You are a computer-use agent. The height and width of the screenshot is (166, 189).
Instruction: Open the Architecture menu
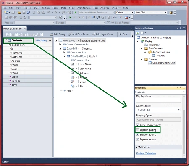point(84,8)
